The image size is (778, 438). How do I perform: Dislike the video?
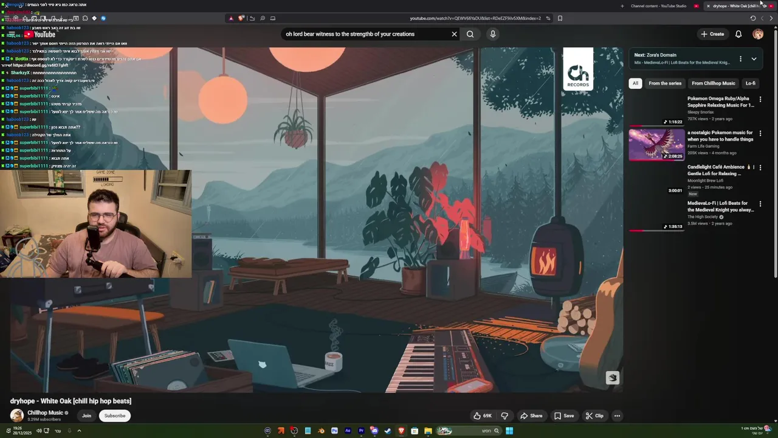[x=504, y=416]
